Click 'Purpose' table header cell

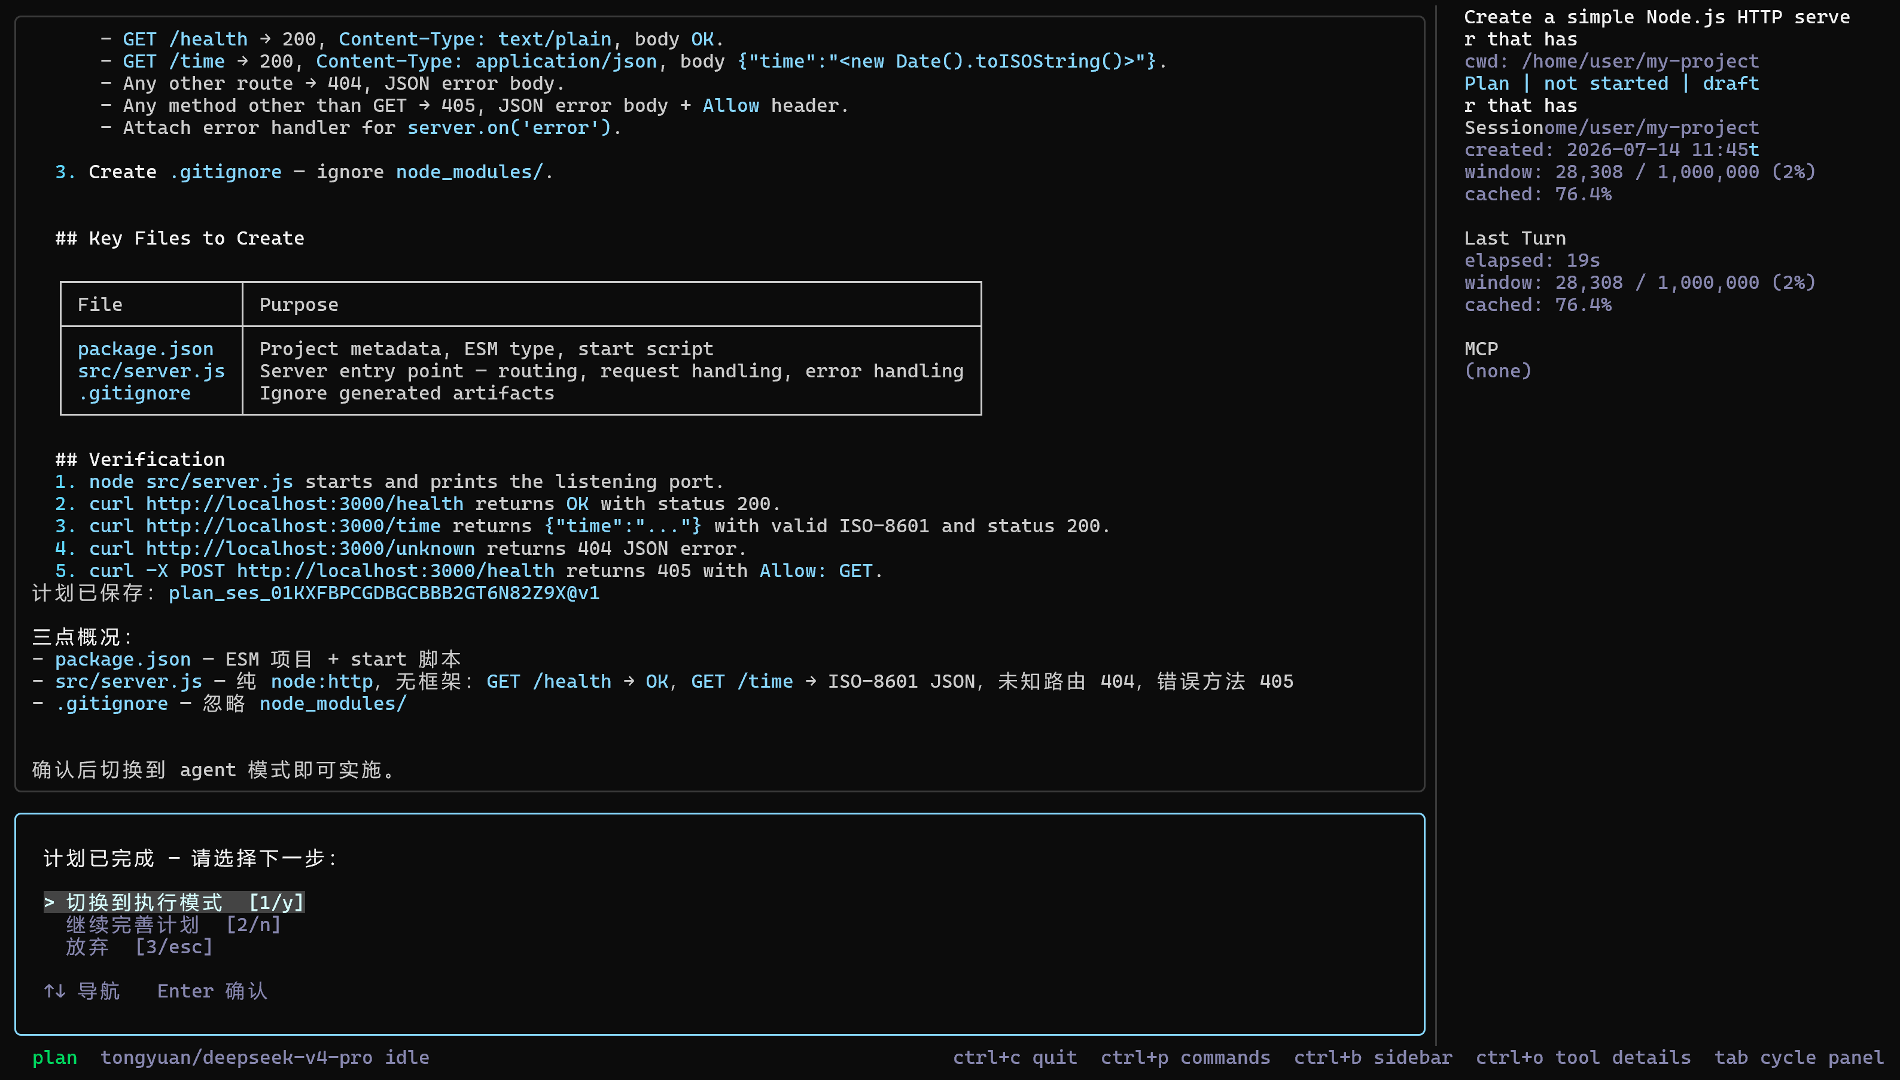pos(299,304)
